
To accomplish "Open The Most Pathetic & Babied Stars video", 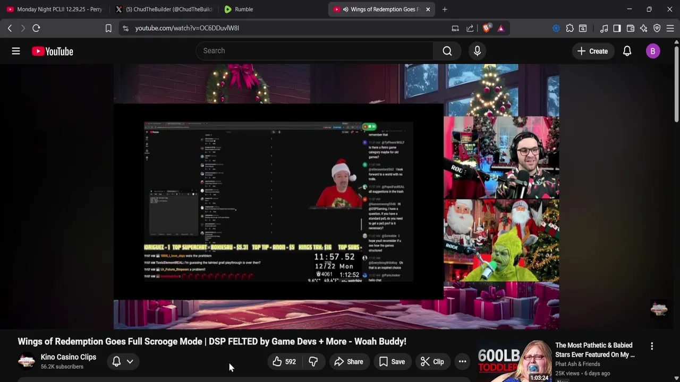I will pos(595,350).
